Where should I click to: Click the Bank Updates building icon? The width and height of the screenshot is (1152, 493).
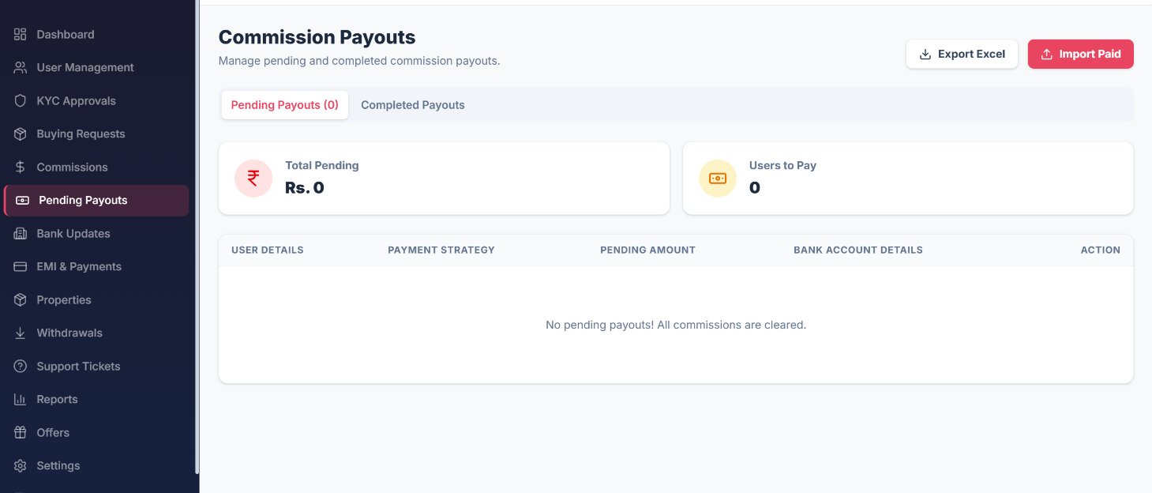point(21,234)
